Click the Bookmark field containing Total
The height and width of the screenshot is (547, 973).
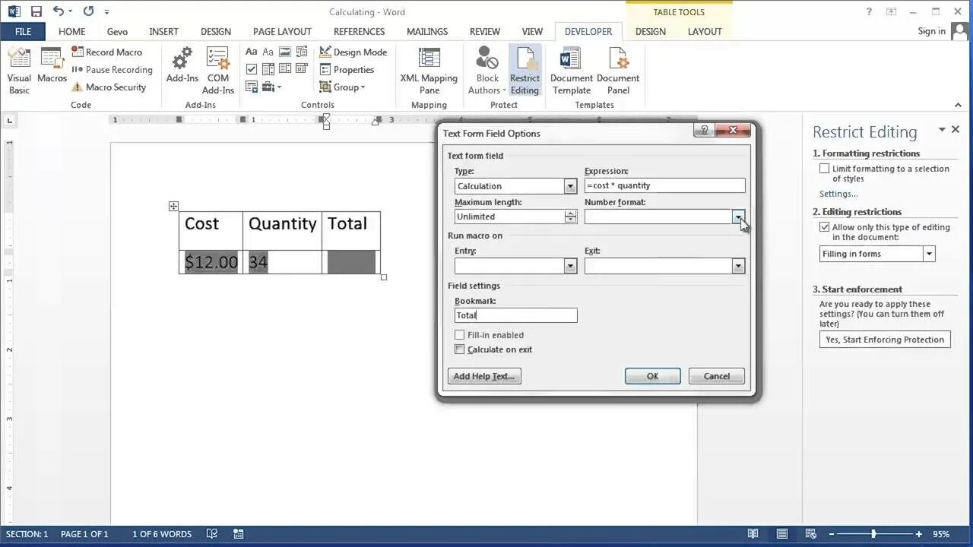515,315
